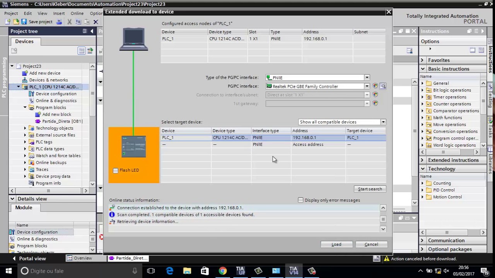Screen dimensions: 495x278
Task: Open TIA V14 from the Windows taskbar
Action: 294,271
